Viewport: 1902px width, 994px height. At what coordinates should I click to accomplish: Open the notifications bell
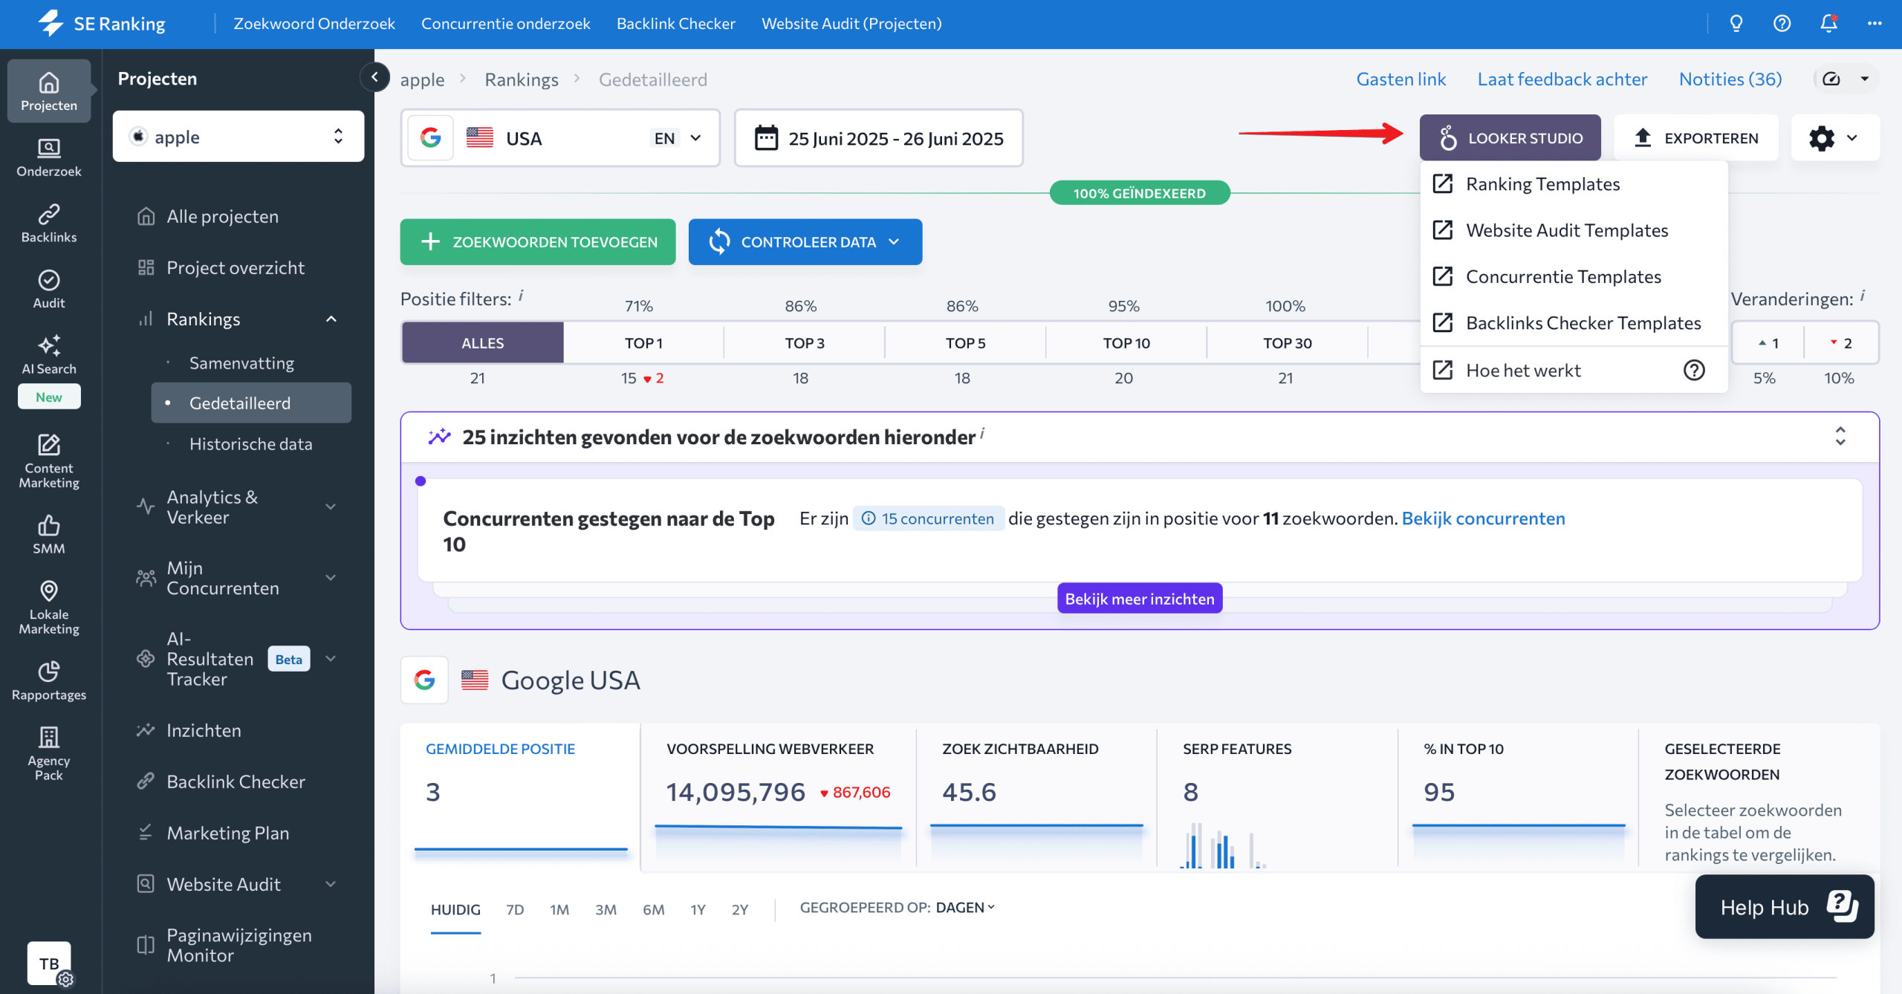coord(1828,24)
